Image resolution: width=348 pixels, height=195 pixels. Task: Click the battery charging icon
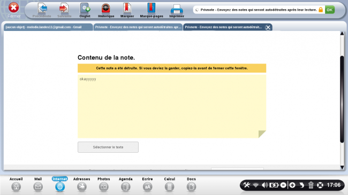point(274,185)
